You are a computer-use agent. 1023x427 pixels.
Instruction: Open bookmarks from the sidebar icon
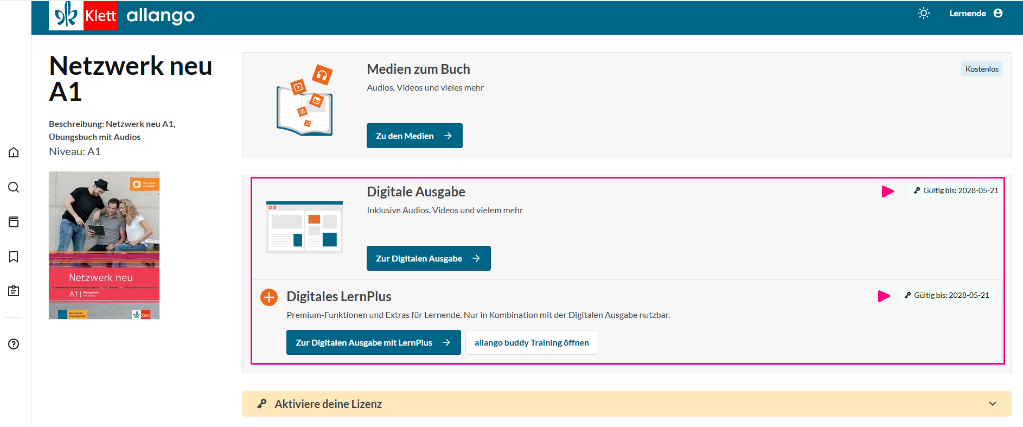14,257
